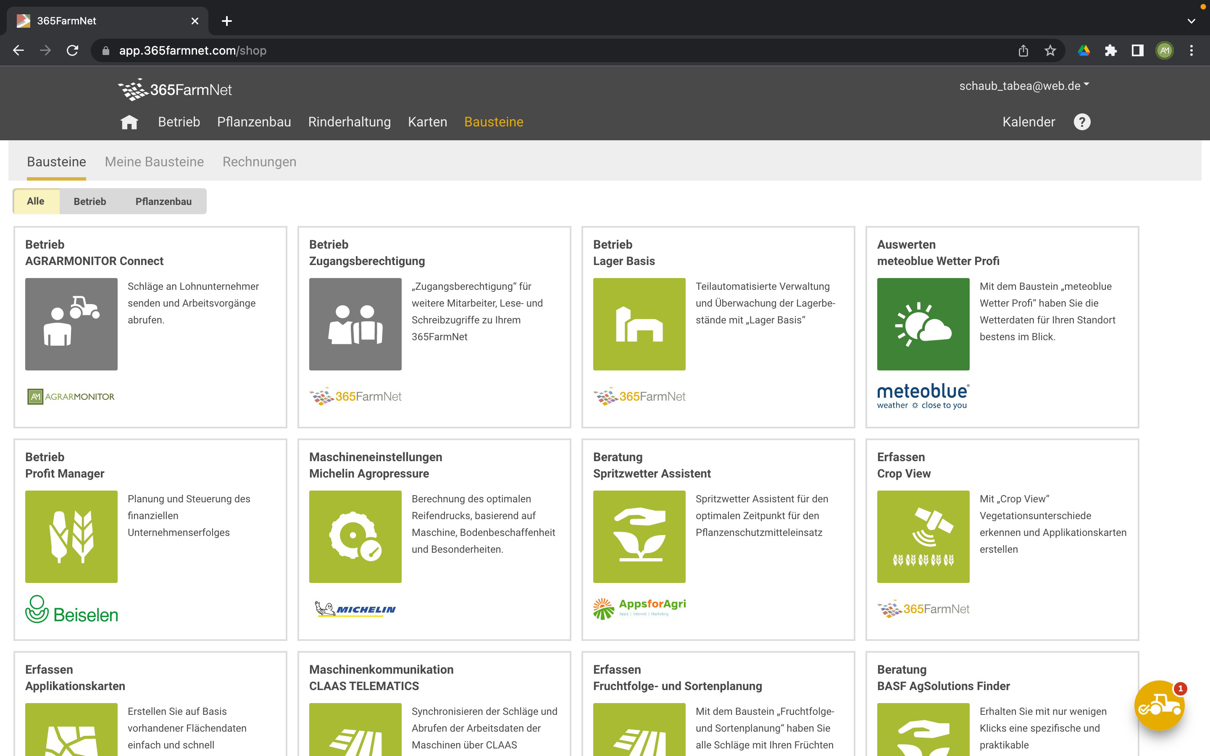Switch to Meine Bausteine tab
Screen dimensions: 1210x756
154,162
